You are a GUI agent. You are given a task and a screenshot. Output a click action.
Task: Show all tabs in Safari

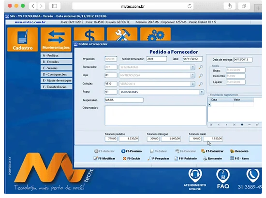[244, 6]
